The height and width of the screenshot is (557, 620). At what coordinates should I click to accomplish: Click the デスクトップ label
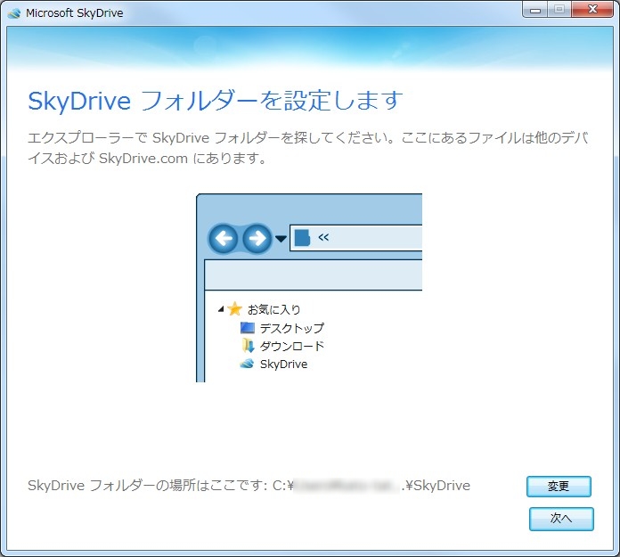pyautogui.click(x=292, y=328)
